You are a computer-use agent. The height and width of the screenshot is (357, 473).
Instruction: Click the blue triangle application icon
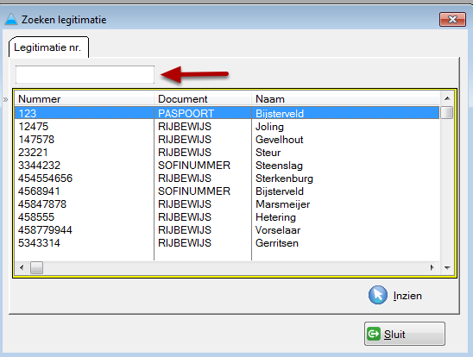tap(11, 19)
